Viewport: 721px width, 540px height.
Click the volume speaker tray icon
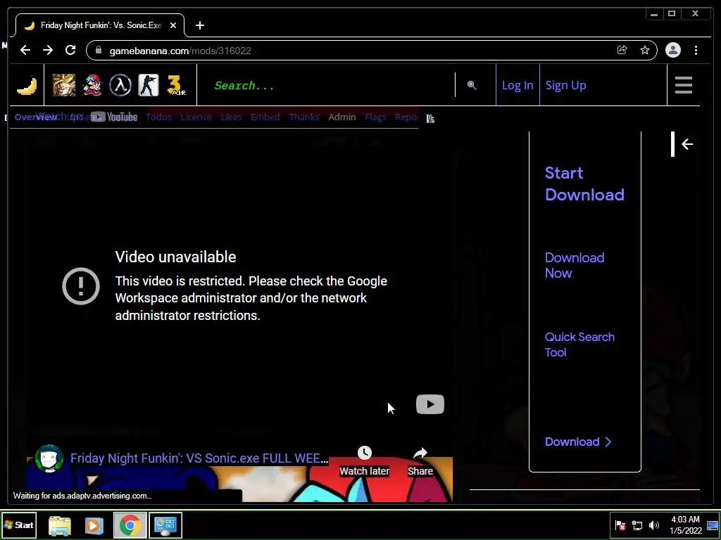pos(653,525)
